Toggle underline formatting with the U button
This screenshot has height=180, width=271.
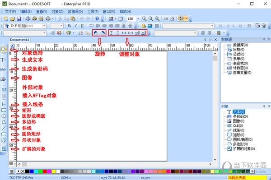point(82,26)
